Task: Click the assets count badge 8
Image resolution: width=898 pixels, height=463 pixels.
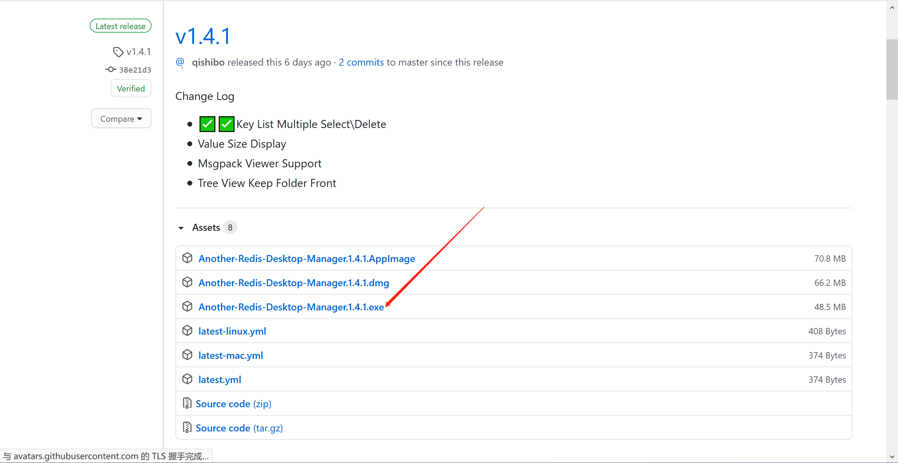Action: pos(230,227)
